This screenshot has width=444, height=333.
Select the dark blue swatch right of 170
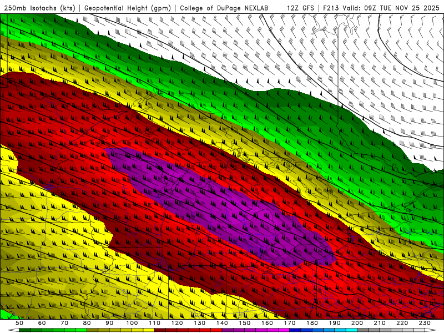tap(295, 330)
